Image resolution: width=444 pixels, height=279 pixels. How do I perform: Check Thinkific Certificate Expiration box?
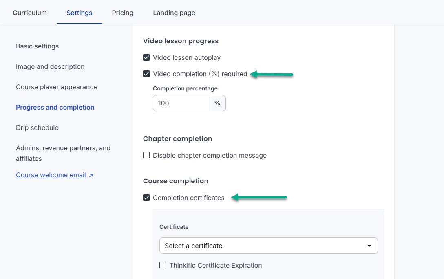click(x=163, y=265)
